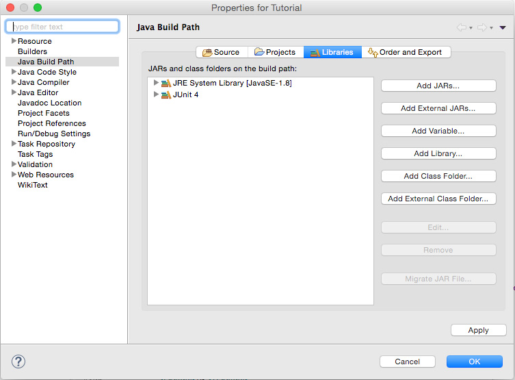Open the Order and Export tab

406,52
